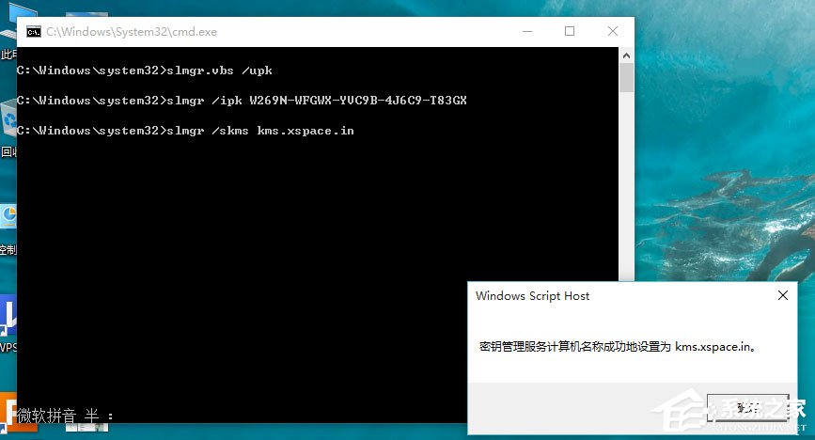Select the Recycle Bin desktop icon

click(x=8, y=122)
